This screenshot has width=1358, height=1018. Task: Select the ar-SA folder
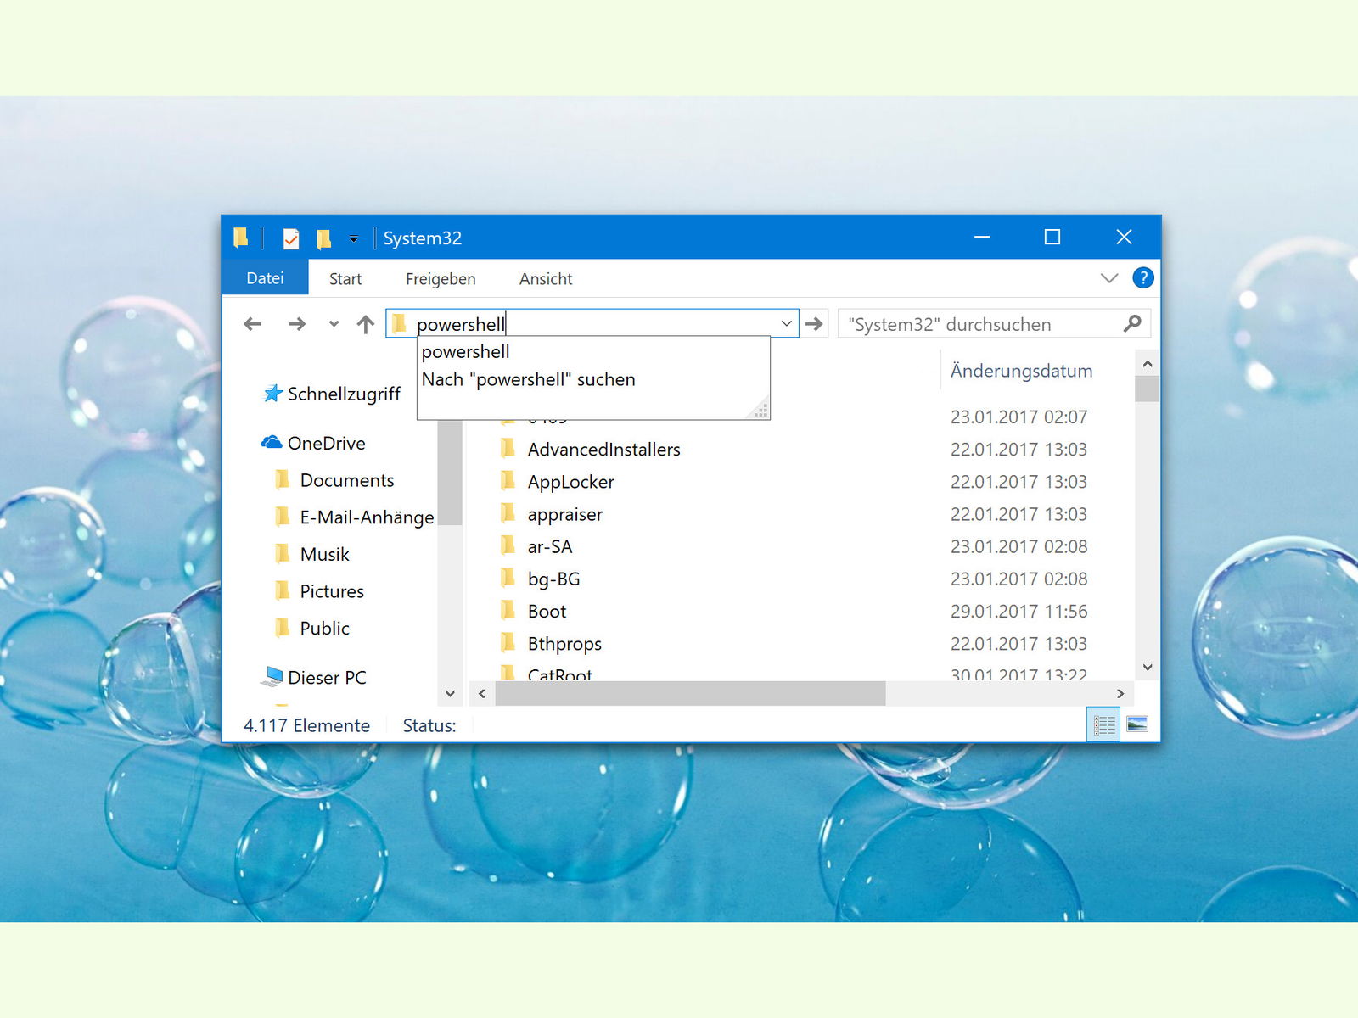coord(549,546)
